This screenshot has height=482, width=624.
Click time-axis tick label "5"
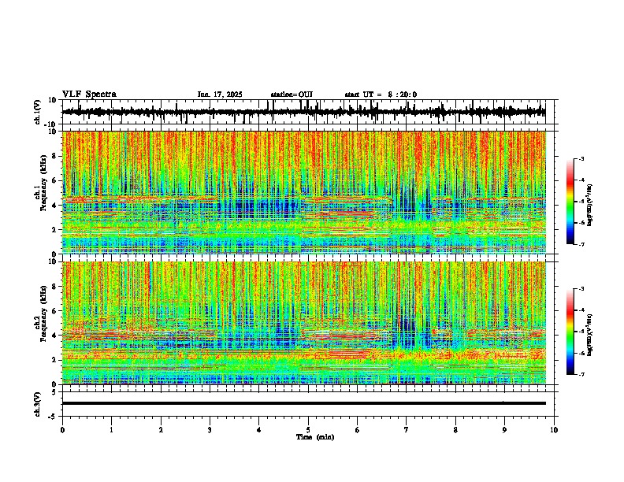[308, 430]
